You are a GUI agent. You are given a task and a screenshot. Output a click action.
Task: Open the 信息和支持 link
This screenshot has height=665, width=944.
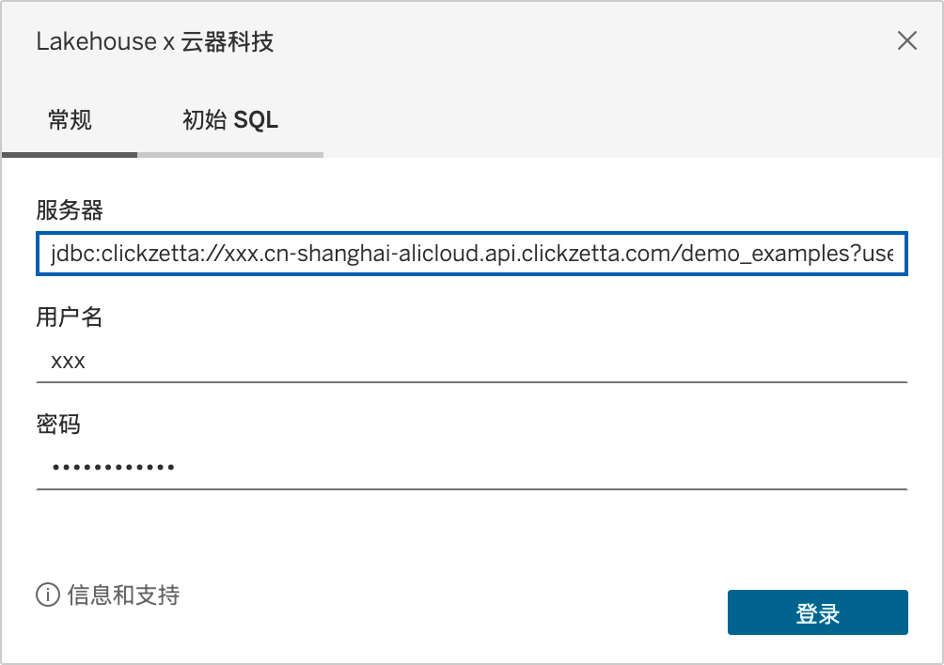pyautogui.click(x=123, y=595)
